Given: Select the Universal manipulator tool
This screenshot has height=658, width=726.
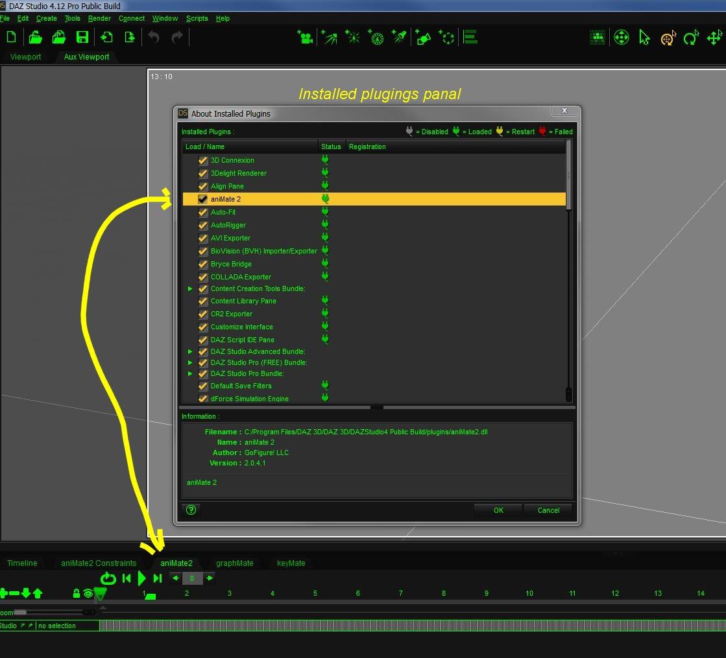Looking at the screenshot, I should [622, 37].
